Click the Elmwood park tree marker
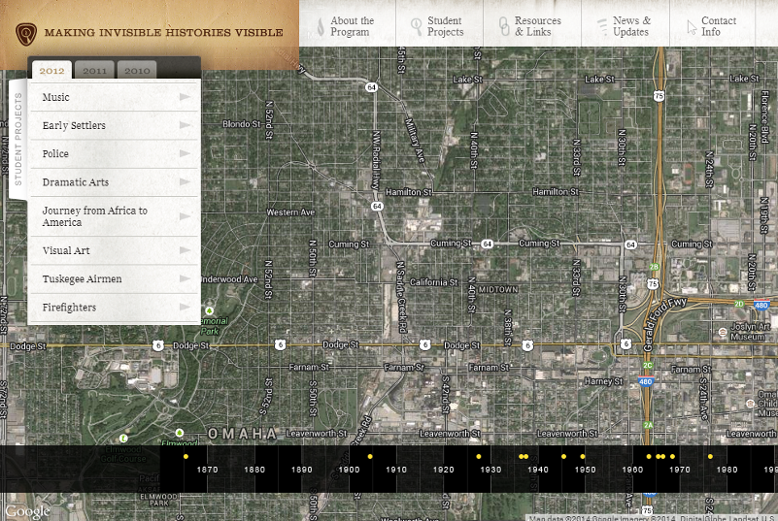The width and height of the screenshot is (778, 521). 179,434
